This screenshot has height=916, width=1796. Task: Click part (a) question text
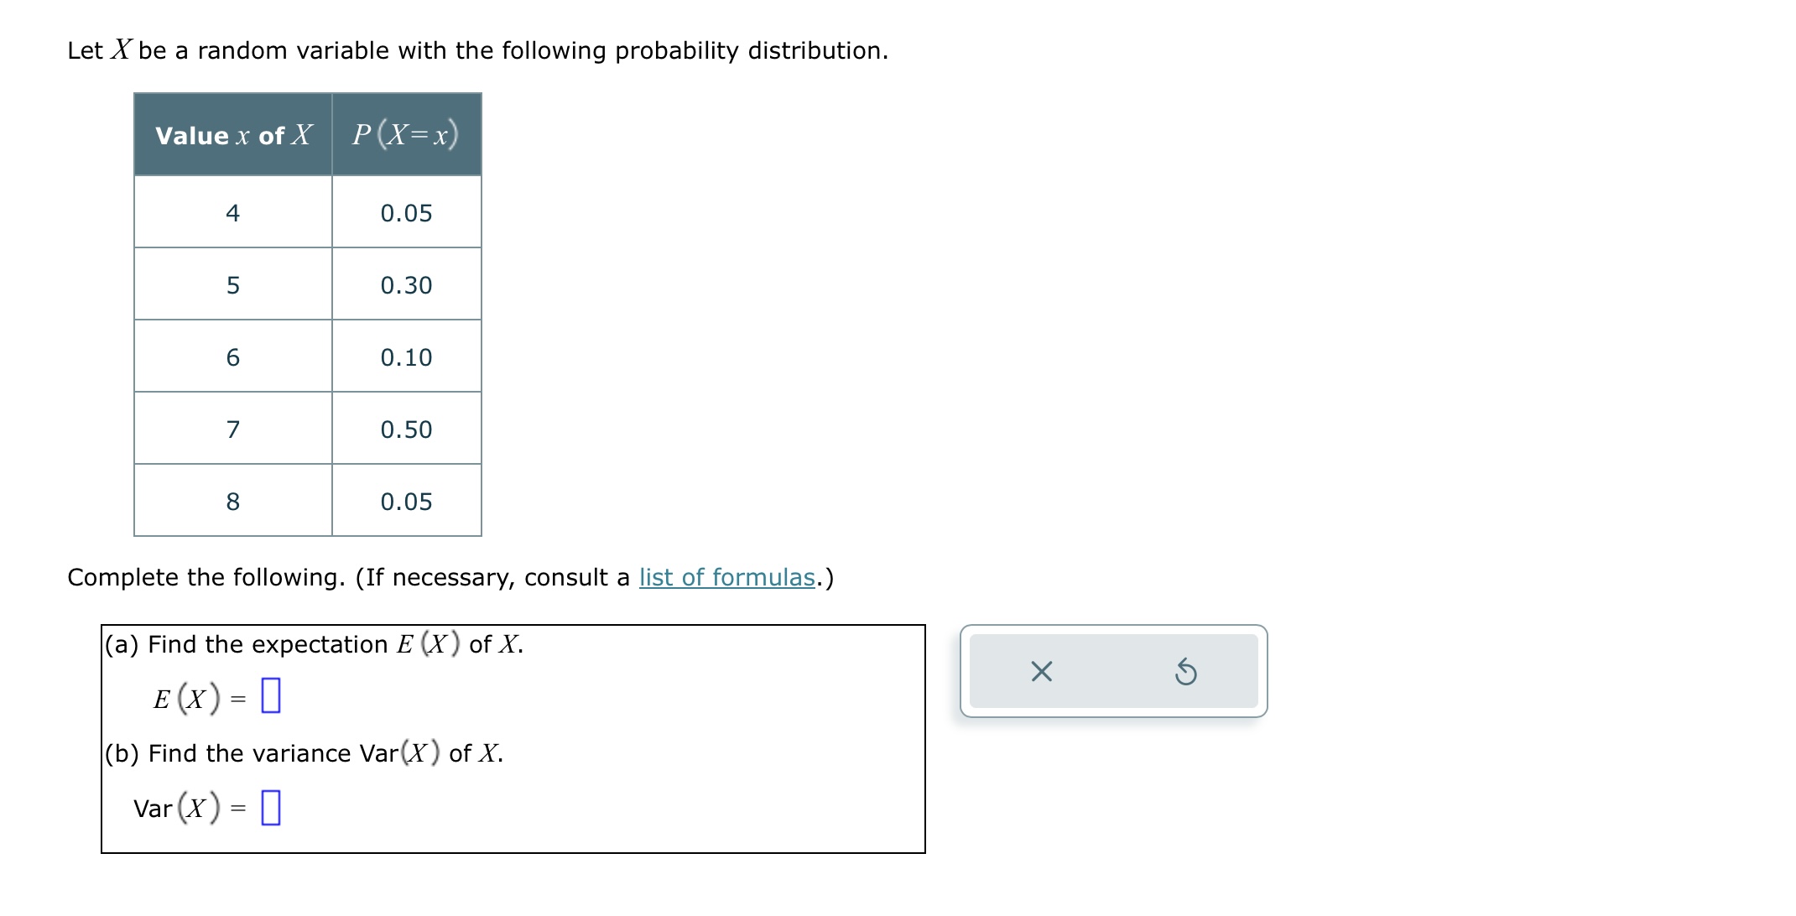[310, 644]
